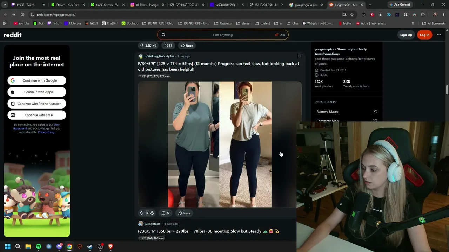Open Brave browser from the taskbar

pyautogui.click(x=110, y=246)
